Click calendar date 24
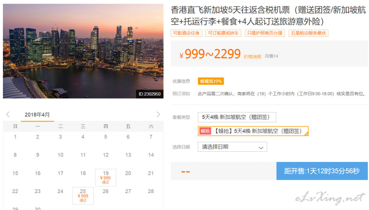This screenshot has width=369, height=210. tap(61, 191)
